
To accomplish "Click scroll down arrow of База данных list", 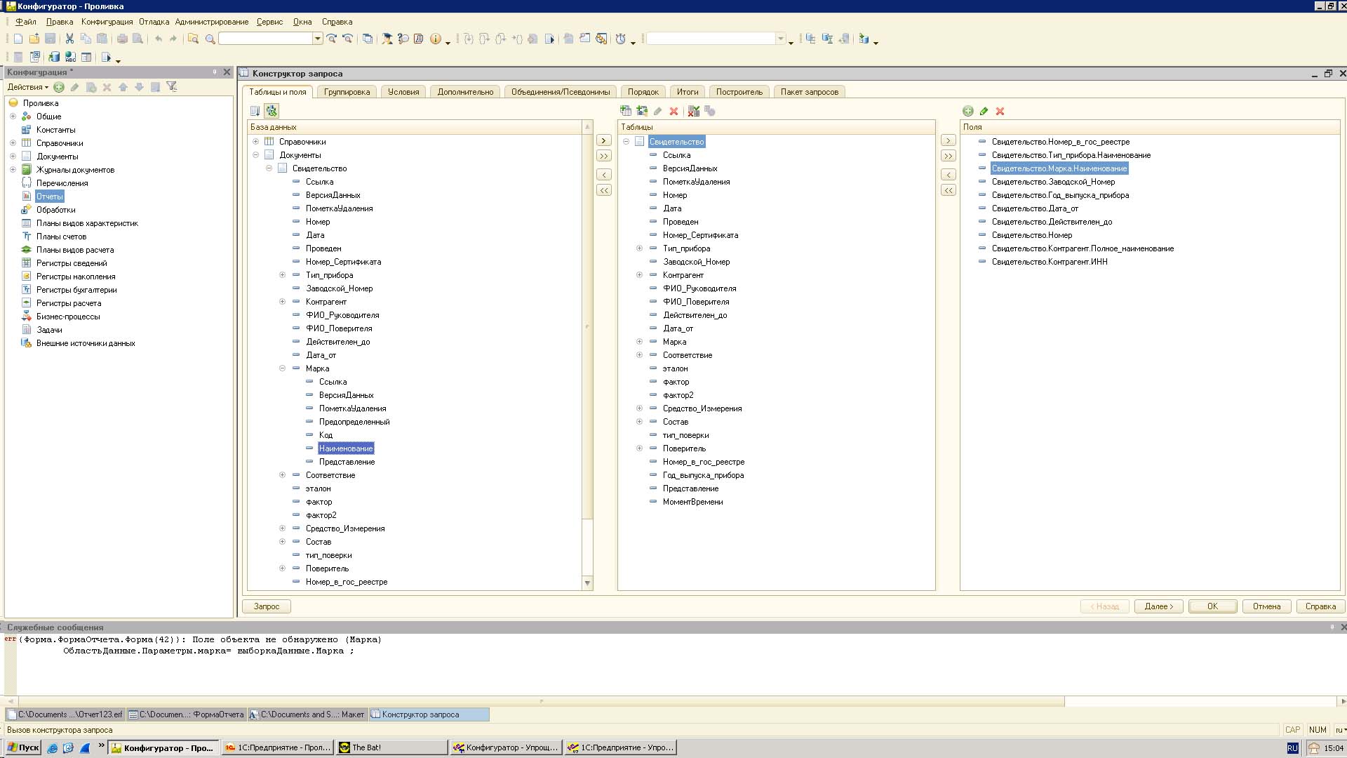I will point(587,583).
